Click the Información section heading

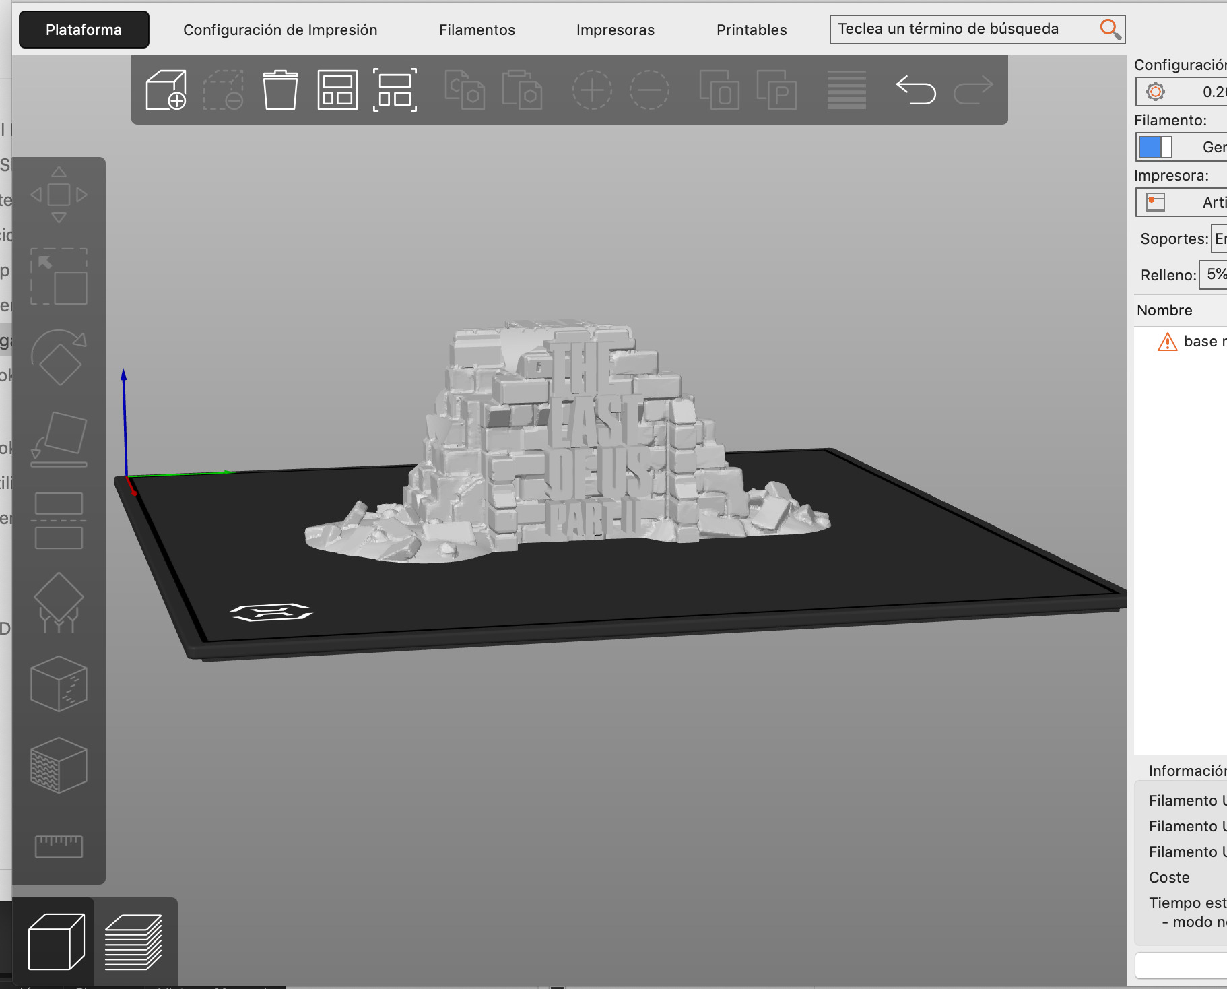1188,771
